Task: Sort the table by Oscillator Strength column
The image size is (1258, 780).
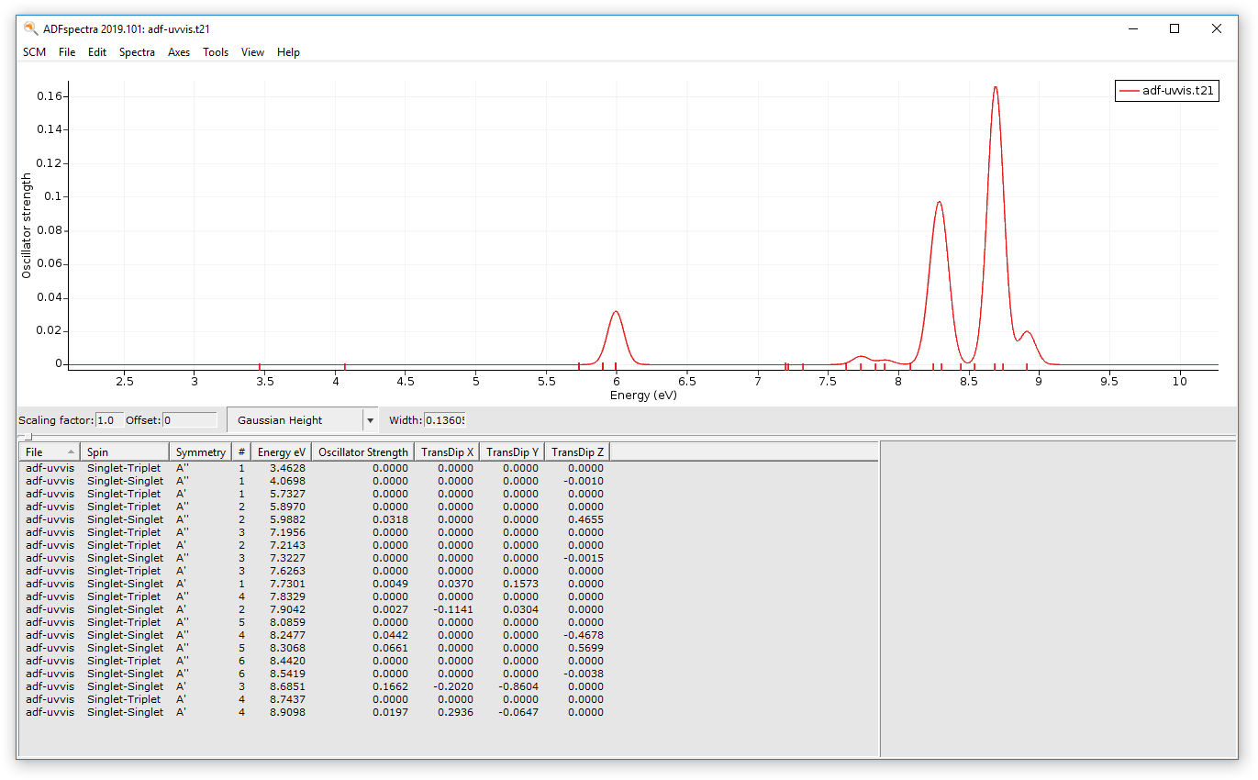Action: (x=362, y=451)
